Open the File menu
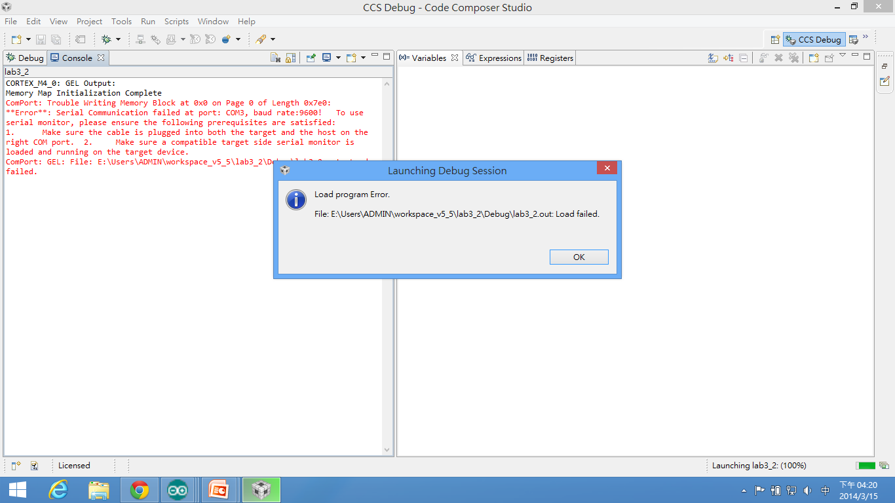This screenshot has width=895, height=503. [10, 22]
